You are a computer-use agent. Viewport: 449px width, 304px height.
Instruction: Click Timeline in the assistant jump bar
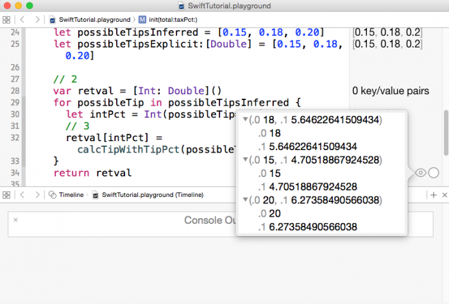coord(71,194)
